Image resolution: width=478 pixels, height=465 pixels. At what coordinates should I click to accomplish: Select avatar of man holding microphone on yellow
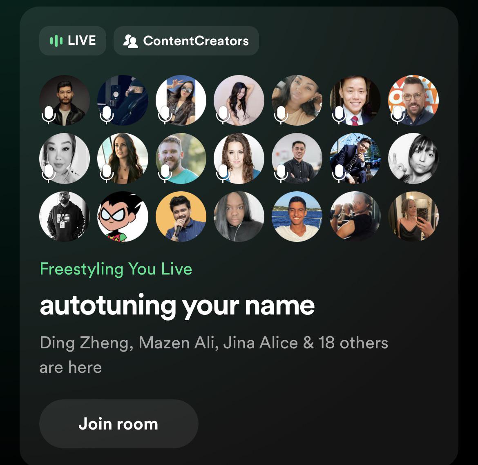tap(181, 216)
